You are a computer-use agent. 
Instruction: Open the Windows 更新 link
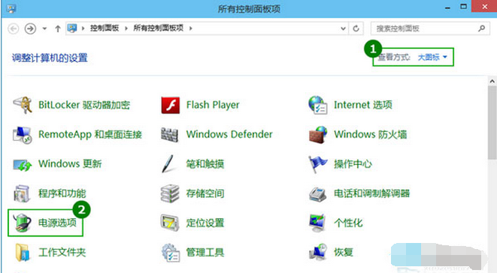pyautogui.click(x=70, y=163)
